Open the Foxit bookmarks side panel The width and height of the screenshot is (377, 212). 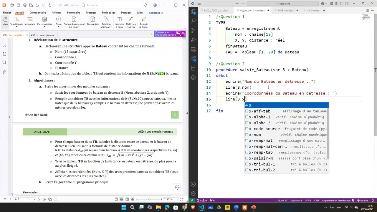tap(4, 45)
